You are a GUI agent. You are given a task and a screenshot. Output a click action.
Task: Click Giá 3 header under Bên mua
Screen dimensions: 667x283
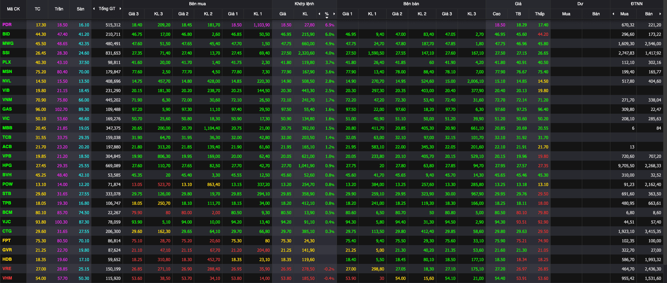click(133, 14)
